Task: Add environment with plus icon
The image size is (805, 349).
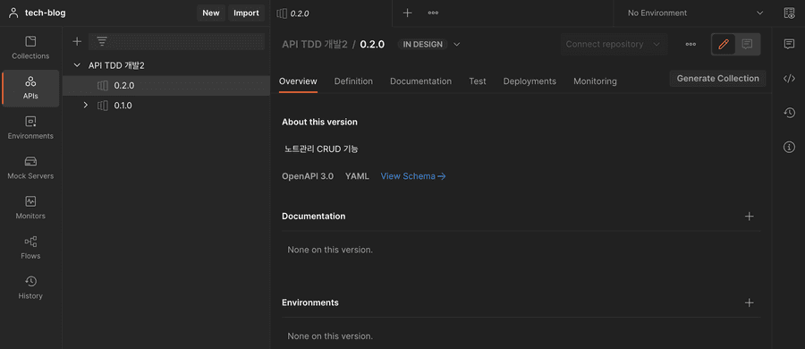Action: (x=749, y=302)
